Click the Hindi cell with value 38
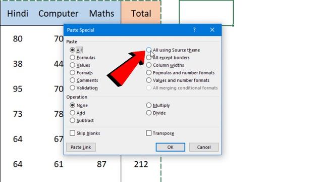This screenshot has height=182, width=323. tap(18, 64)
